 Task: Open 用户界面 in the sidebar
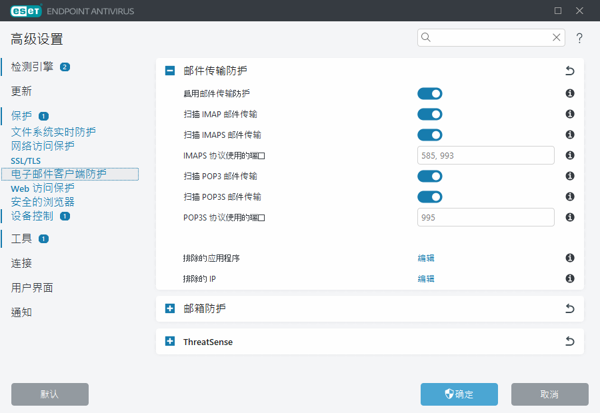pos(32,288)
